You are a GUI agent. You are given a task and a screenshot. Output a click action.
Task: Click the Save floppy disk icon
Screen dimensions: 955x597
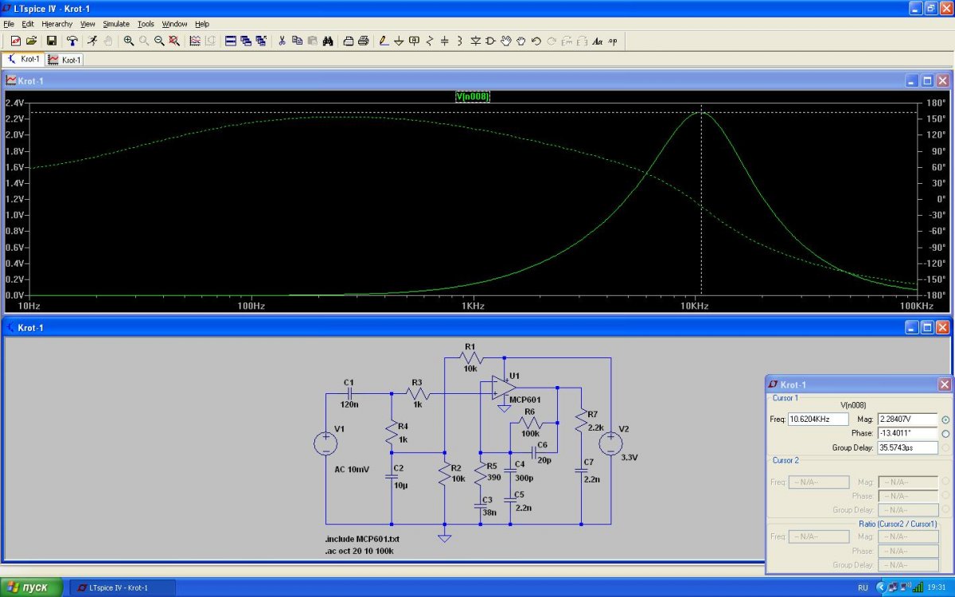52,41
